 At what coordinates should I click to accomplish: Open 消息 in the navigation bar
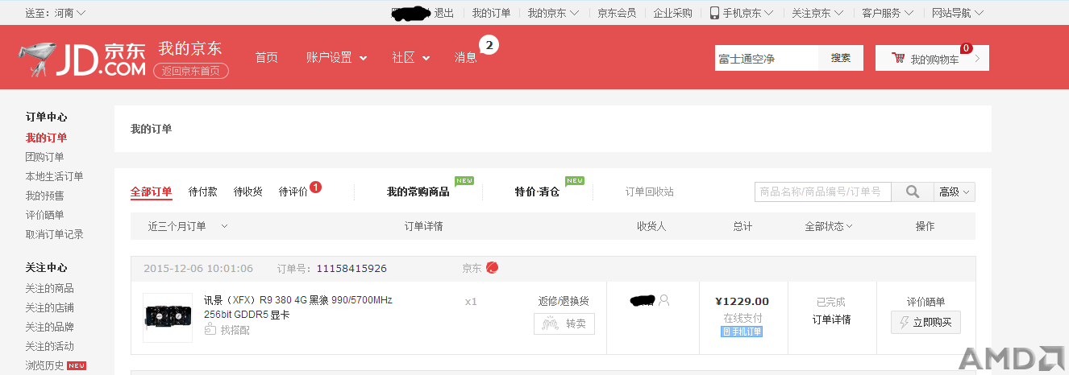click(x=466, y=58)
